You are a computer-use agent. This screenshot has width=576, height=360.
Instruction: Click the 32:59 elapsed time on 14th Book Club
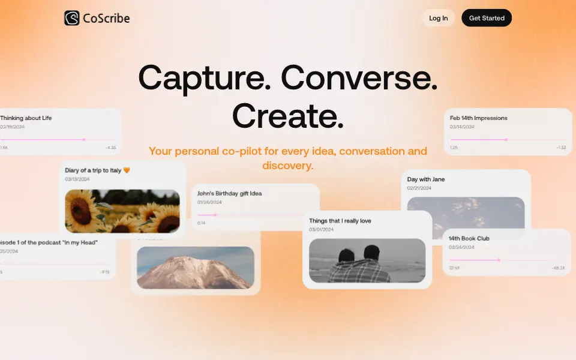[x=454, y=268]
